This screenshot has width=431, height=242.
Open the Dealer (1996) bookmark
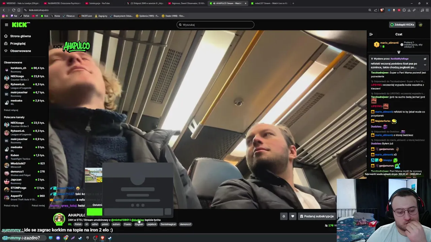coord(173,16)
